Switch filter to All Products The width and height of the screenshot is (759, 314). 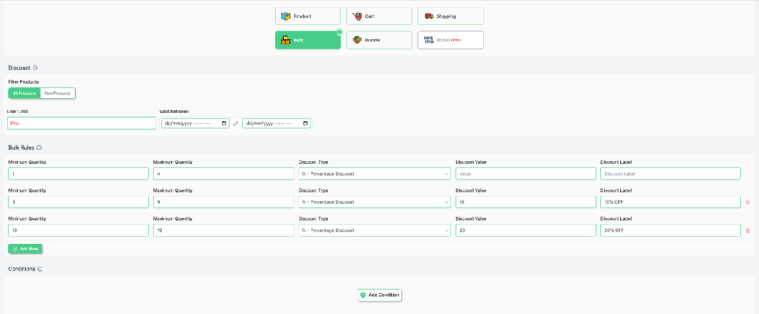point(24,93)
